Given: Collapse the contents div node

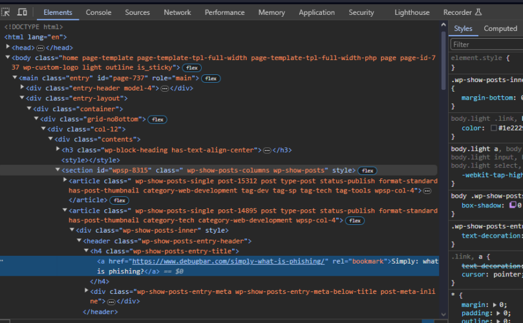Looking at the screenshot, I should (50, 139).
